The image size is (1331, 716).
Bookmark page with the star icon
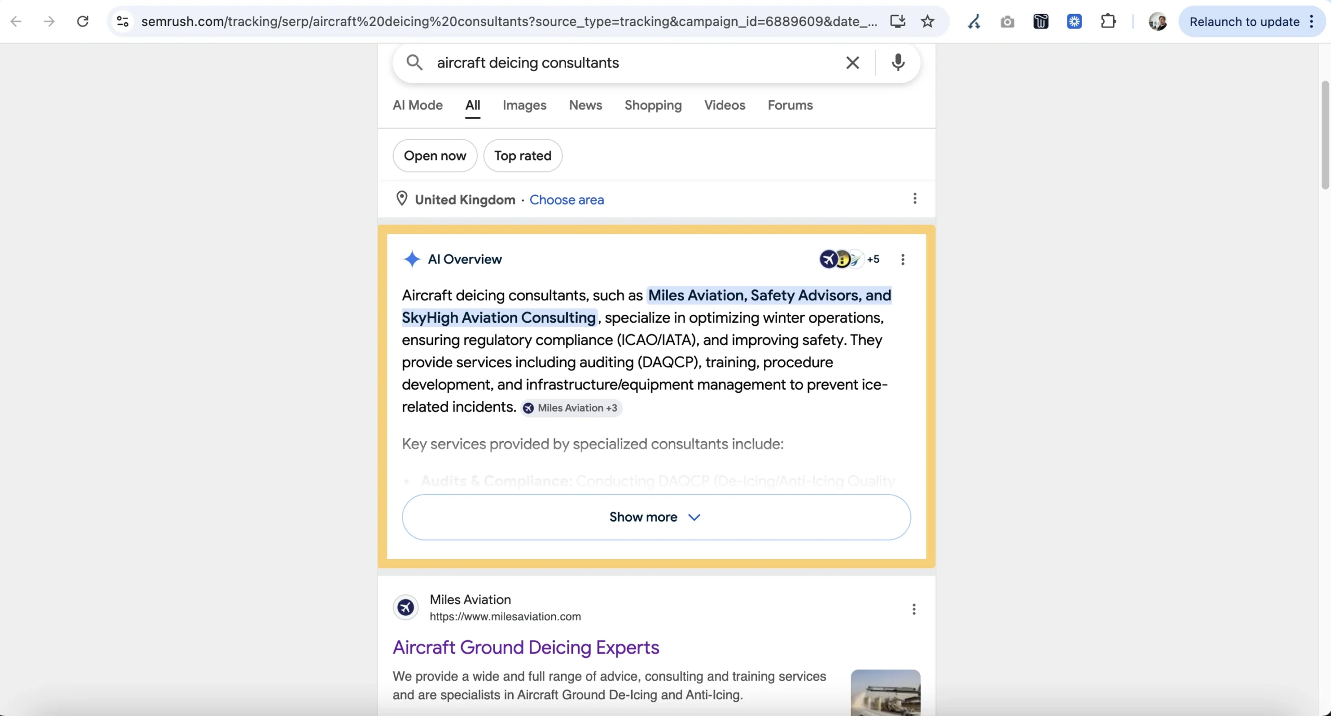tap(928, 21)
